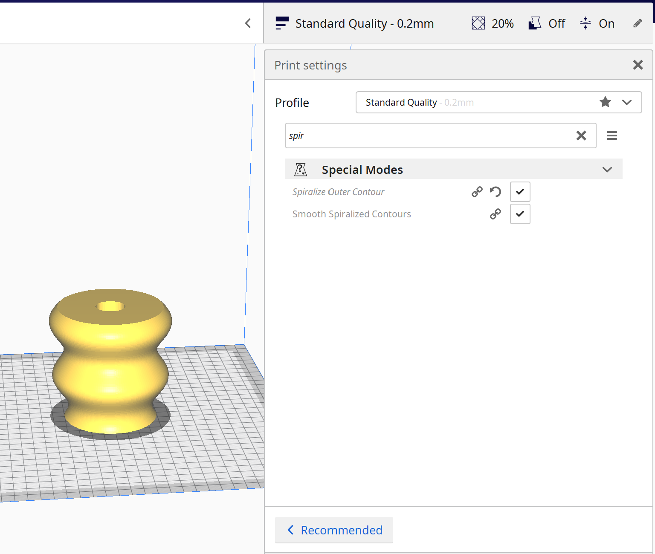Click the link icon beside Spiralize Outer Contour

point(477,192)
